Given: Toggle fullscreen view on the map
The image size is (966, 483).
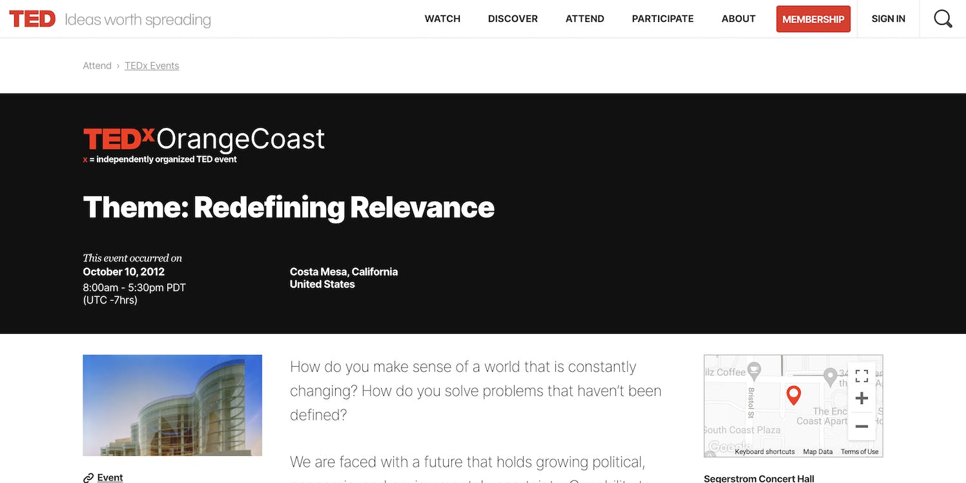Looking at the screenshot, I should [861, 376].
